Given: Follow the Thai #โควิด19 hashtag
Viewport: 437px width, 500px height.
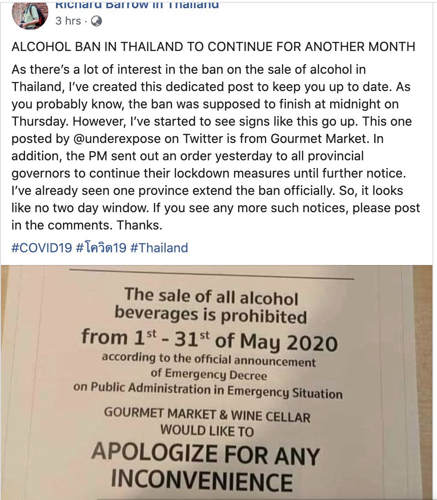Looking at the screenshot, I should click(x=101, y=248).
